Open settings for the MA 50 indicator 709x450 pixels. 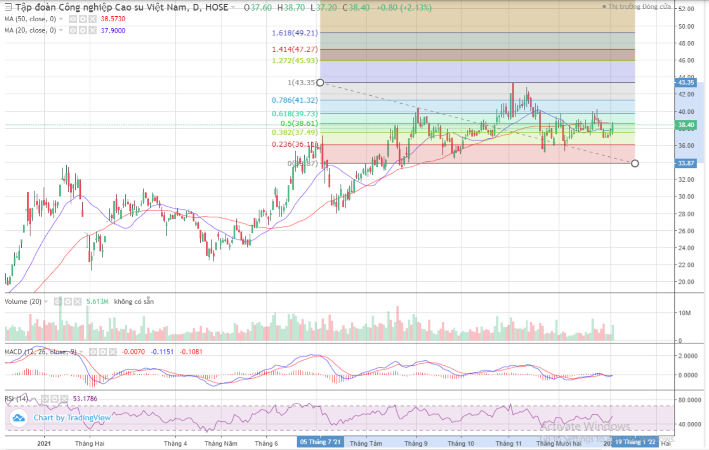pyautogui.click(x=82, y=19)
